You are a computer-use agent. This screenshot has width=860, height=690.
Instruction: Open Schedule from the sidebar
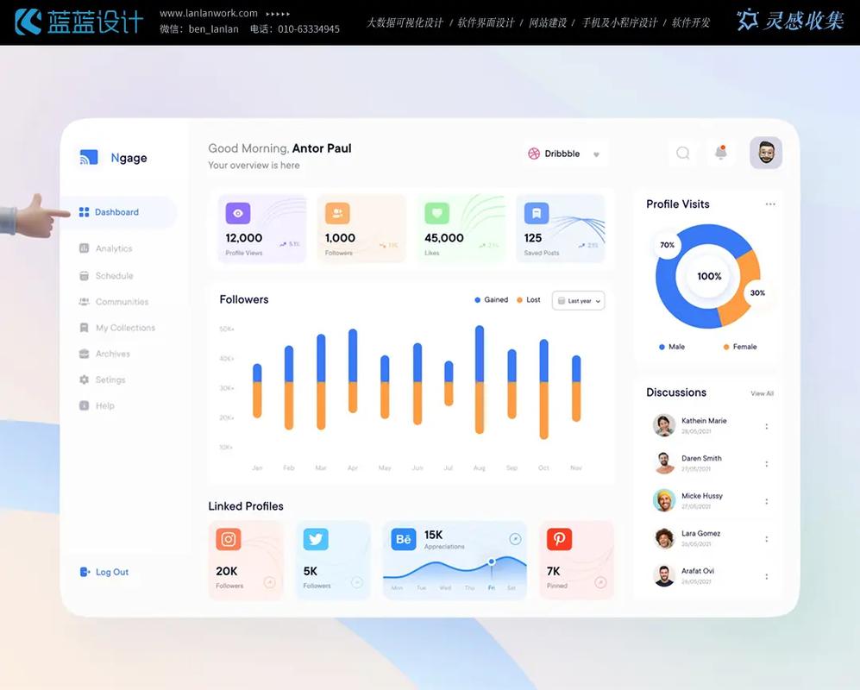coord(106,276)
